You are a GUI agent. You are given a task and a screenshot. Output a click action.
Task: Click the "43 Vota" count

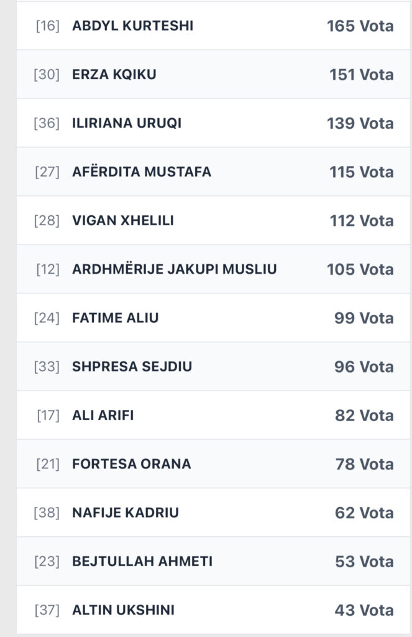(x=364, y=610)
